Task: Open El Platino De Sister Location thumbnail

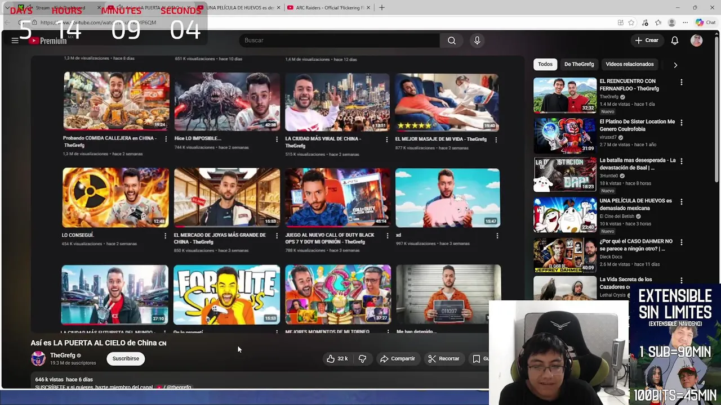Action: coord(565,135)
